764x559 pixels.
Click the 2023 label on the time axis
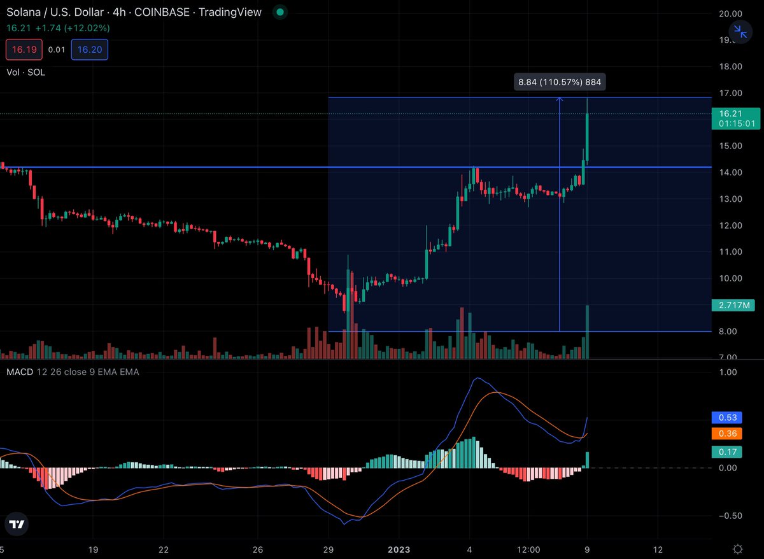coord(399,549)
